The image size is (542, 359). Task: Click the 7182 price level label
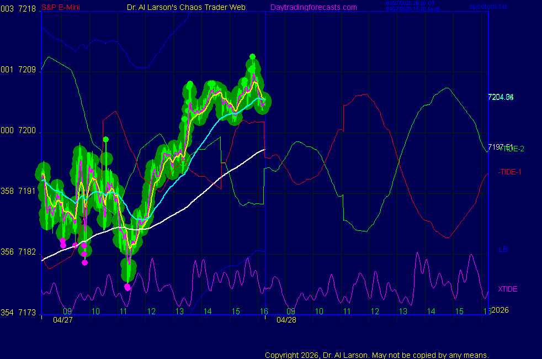pyautogui.click(x=27, y=252)
